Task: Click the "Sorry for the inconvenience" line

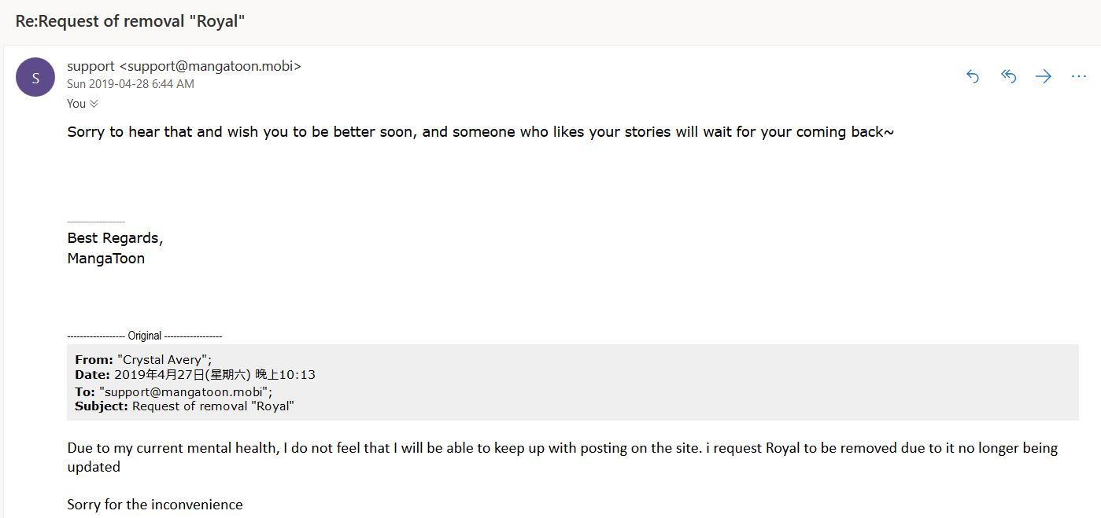Action: (x=155, y=505)
